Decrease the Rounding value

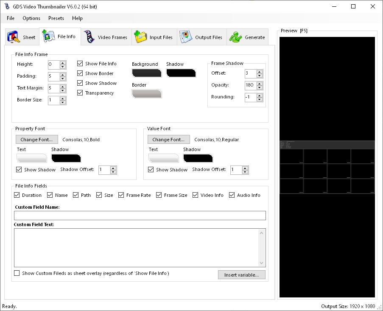[260, 98]
